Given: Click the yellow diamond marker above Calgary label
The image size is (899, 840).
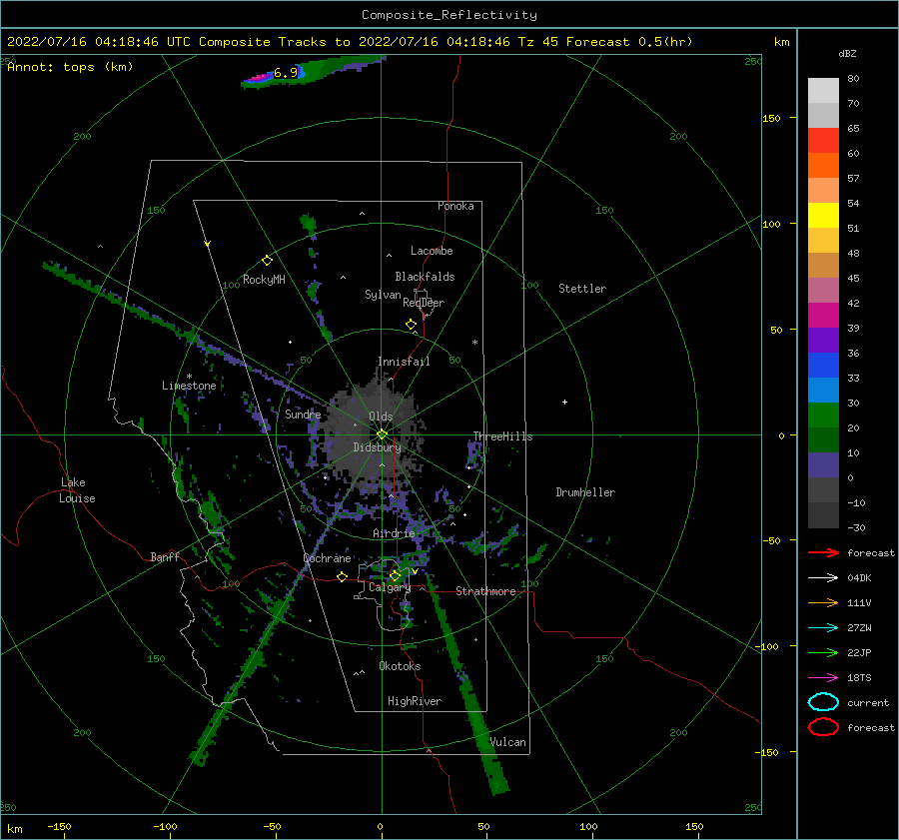Looking at the screenshot, I should pos(395,575).
